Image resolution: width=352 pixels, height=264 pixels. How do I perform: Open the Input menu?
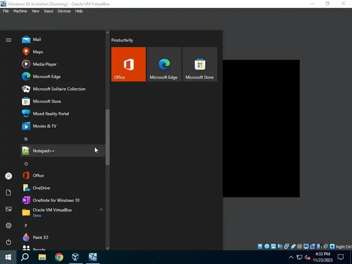48,11
